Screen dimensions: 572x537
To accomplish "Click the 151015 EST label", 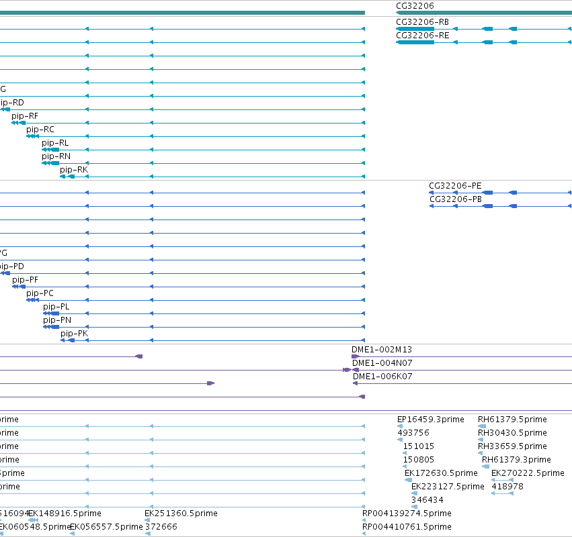I will click(x=419, y=446).
